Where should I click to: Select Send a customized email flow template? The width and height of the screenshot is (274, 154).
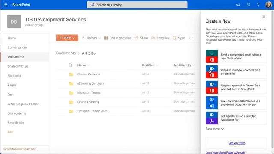[236, 56]
